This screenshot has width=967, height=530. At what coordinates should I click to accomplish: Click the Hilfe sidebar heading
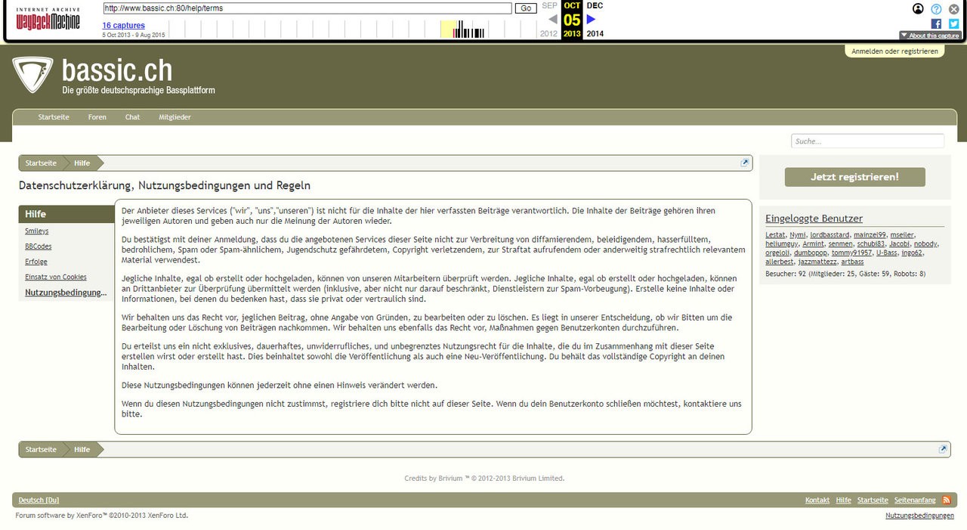coord(66,214)
